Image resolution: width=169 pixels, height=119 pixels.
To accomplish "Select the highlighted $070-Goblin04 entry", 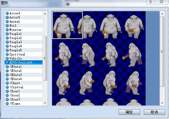I will (23, 62).
